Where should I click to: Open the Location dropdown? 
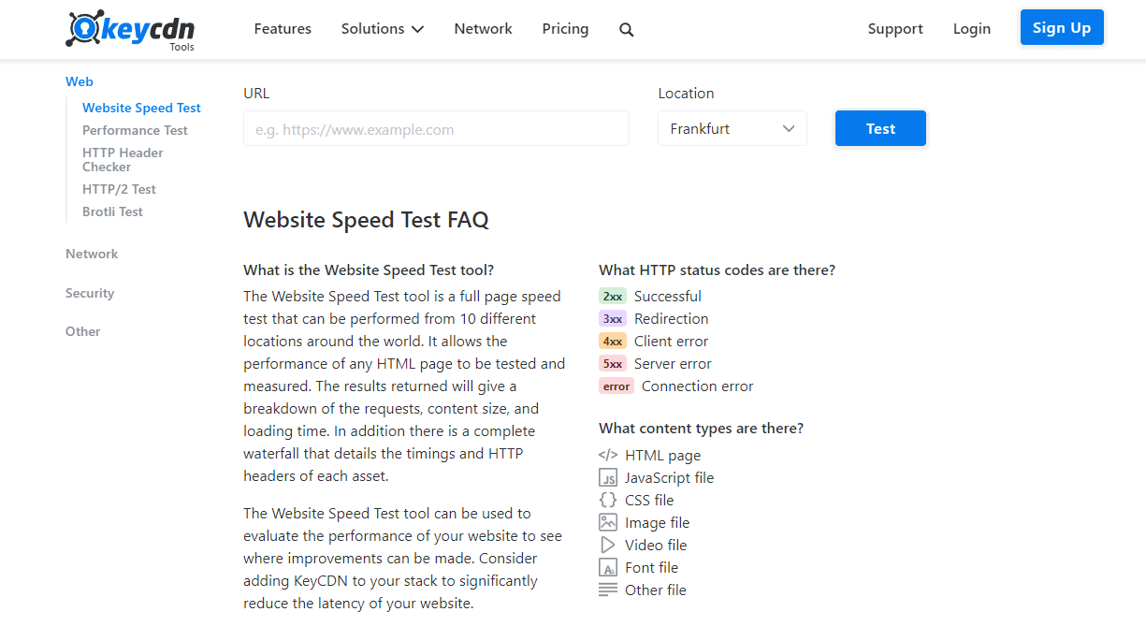click(732, 128)
